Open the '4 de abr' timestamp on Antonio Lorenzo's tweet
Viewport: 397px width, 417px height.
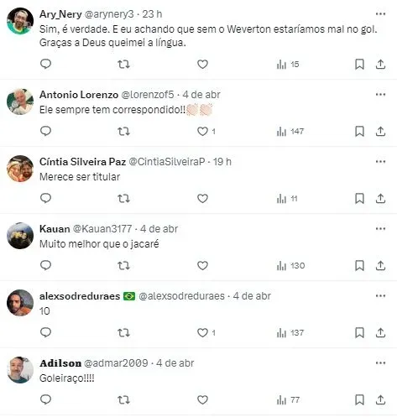(x=201, y=95)
